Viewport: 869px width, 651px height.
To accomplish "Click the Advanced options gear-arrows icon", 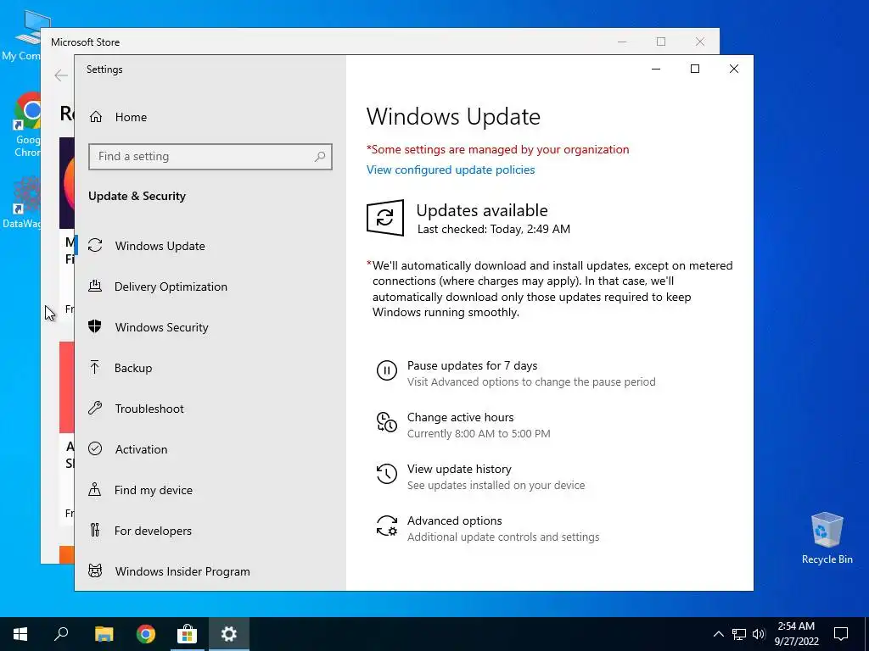I will [x=387, y=526].
